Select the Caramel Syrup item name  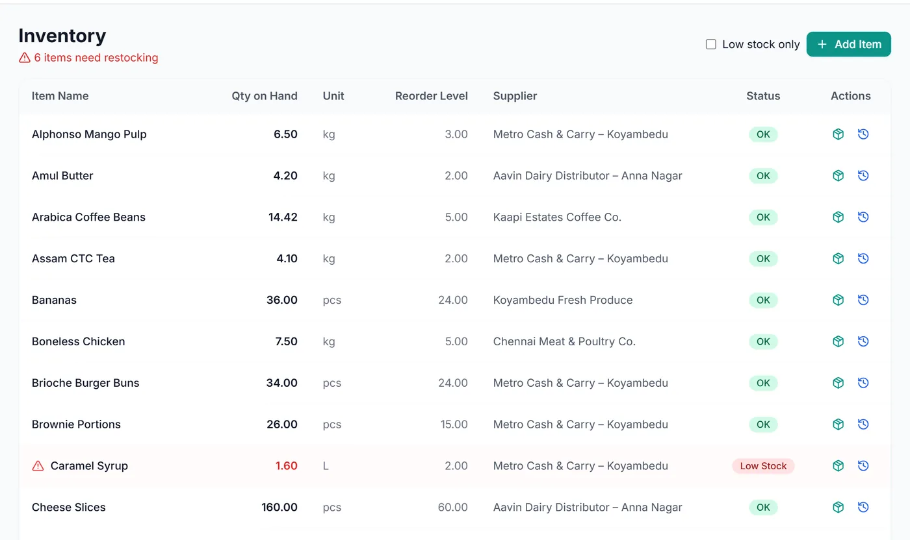[89, 466]
